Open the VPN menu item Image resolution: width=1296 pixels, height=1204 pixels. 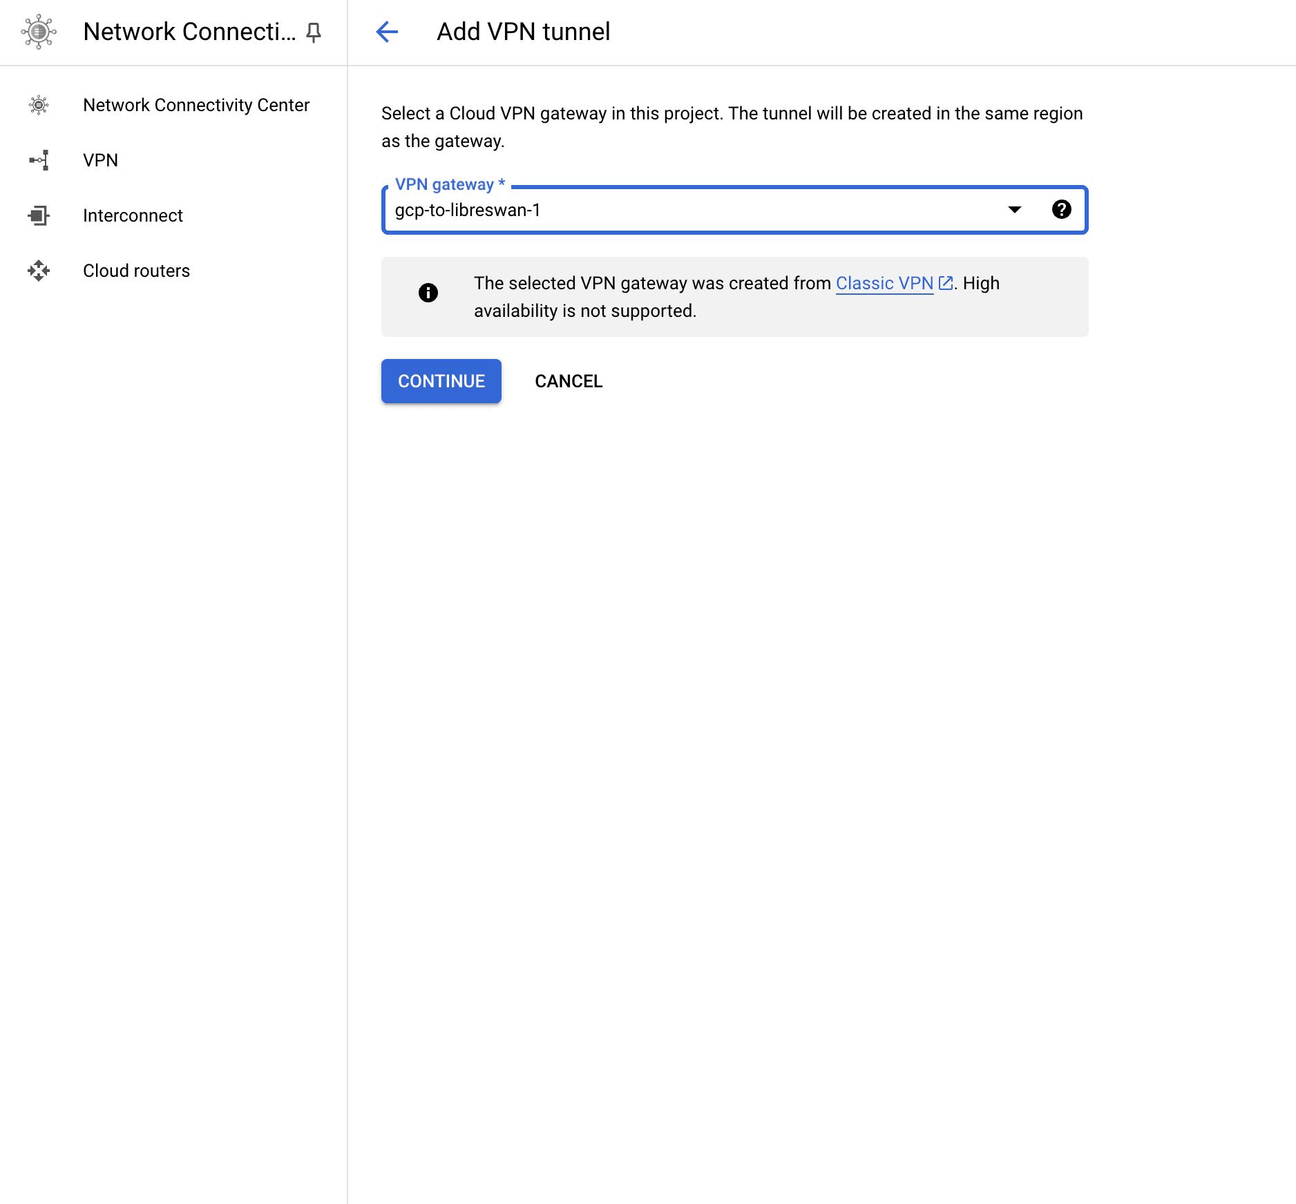click(173, 160)
